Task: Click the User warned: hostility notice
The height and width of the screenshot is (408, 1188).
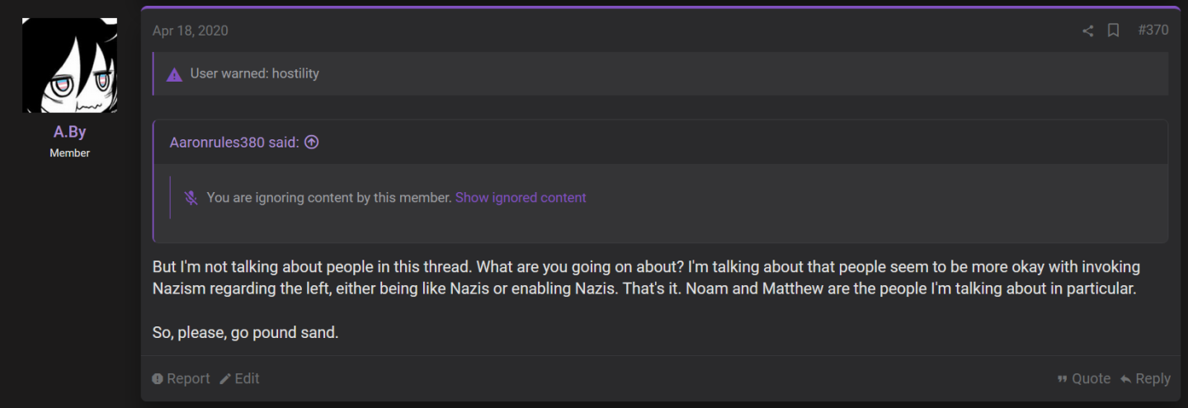Action: coord(254,73)
